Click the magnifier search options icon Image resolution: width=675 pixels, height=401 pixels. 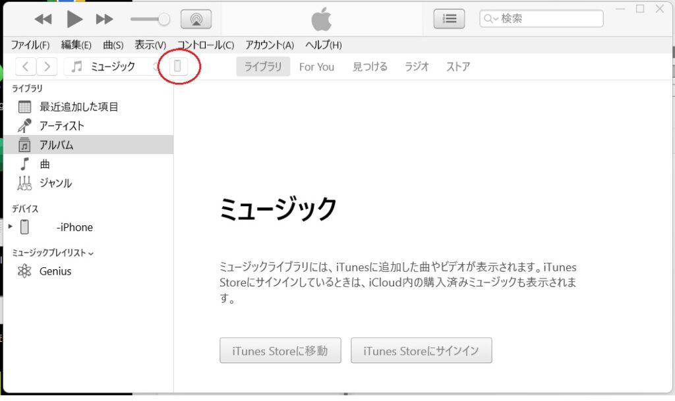coord(490,18)
